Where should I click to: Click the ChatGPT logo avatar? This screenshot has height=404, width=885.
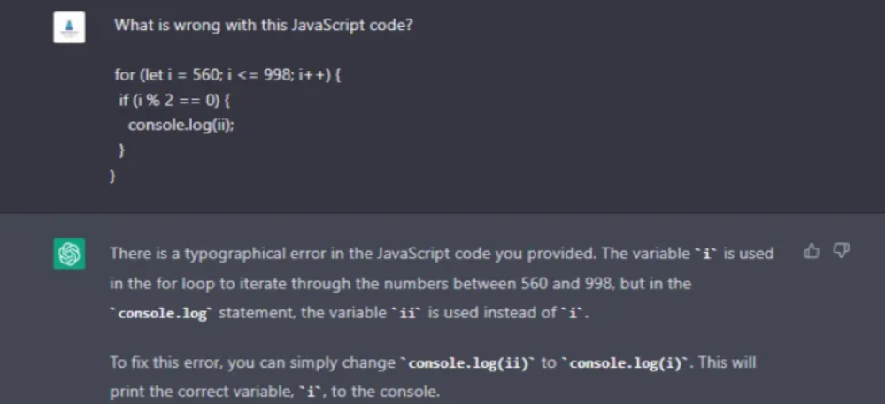point(70,255)
